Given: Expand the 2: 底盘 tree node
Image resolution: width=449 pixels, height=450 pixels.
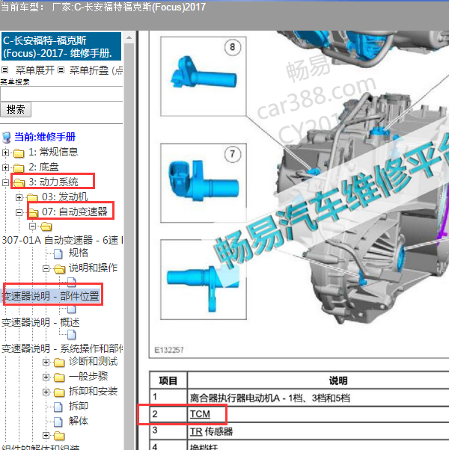Looking at the screenshot, I should (5, 167).
